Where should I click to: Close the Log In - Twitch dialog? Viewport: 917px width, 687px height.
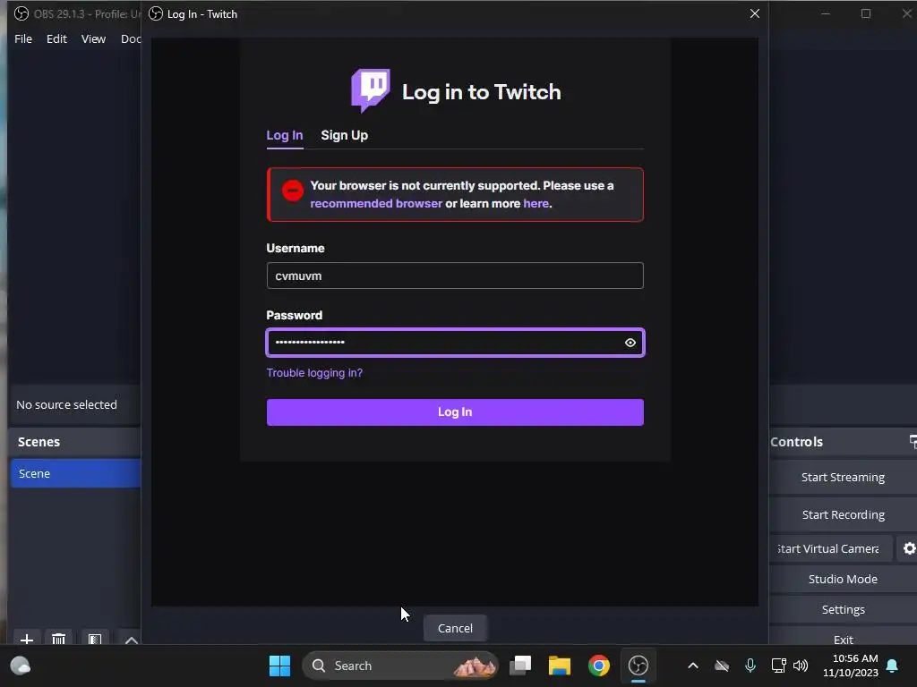tap(754, 13)
